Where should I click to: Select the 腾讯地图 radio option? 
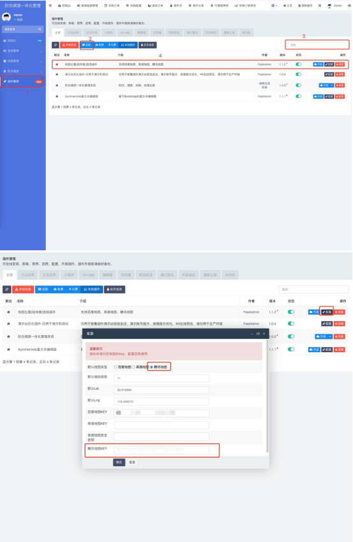pos(159,367)
